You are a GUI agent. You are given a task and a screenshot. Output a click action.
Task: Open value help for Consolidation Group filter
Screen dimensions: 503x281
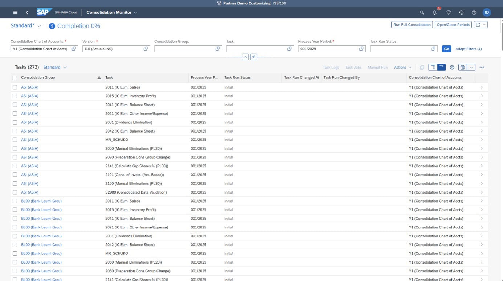click(218, 49)
